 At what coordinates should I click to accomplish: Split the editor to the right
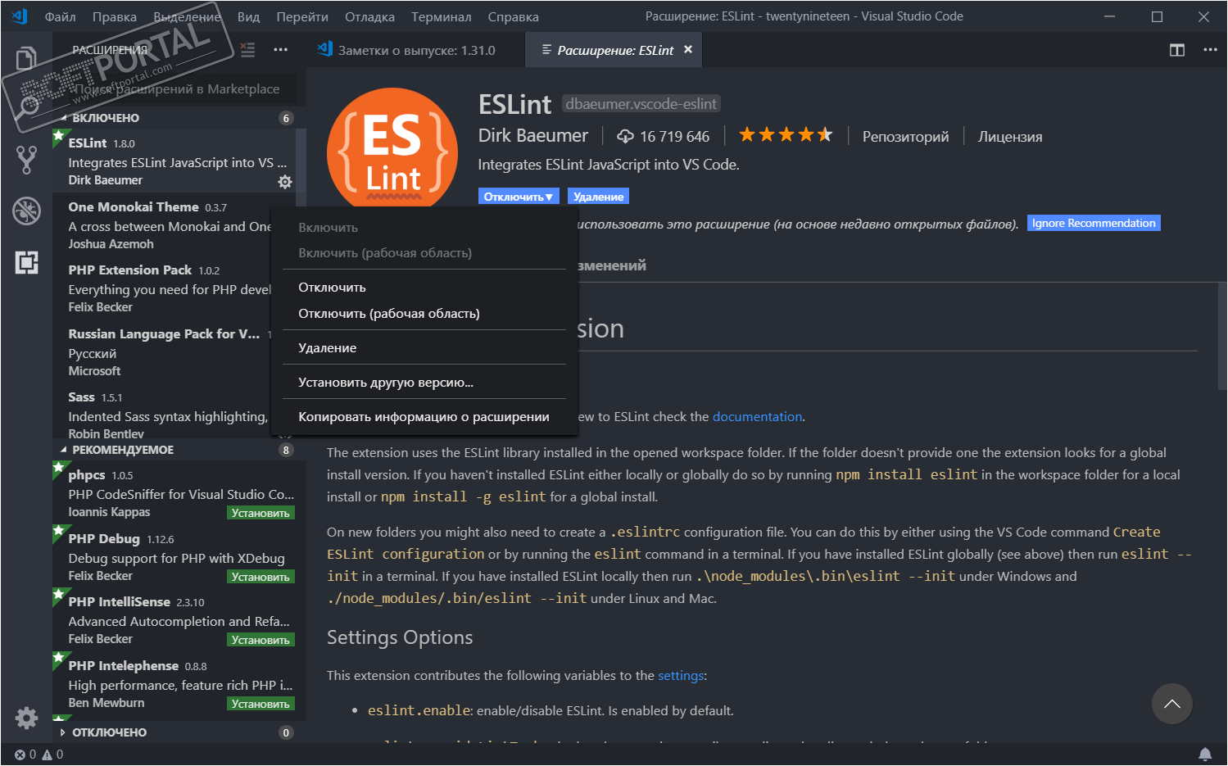click(1177, 50)
